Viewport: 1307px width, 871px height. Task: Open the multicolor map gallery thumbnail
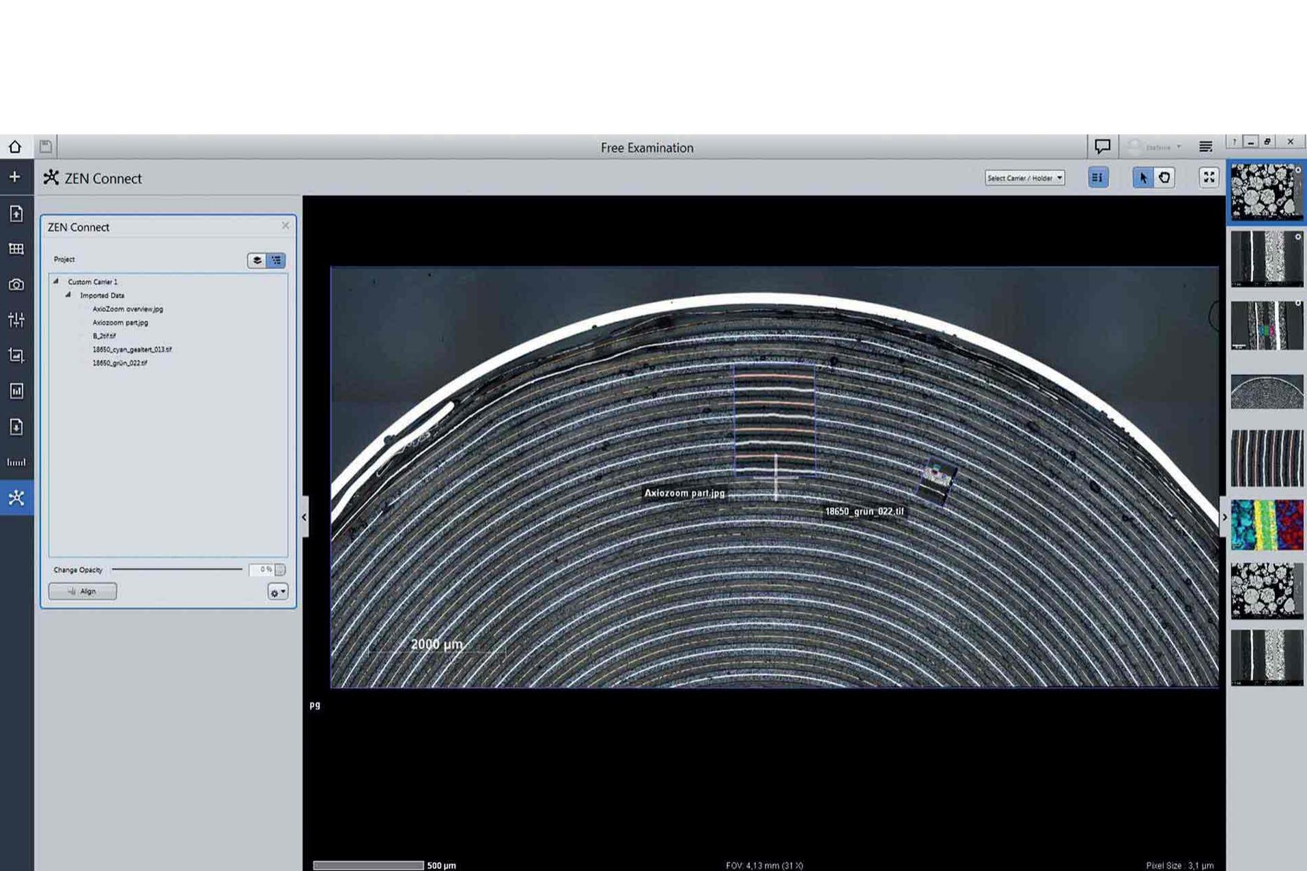pos(1267,524)
